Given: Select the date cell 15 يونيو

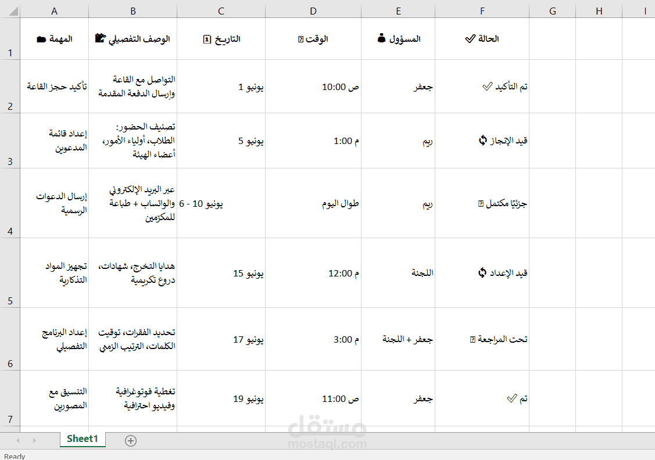Looking at the screenshot, I should point(221,273).
